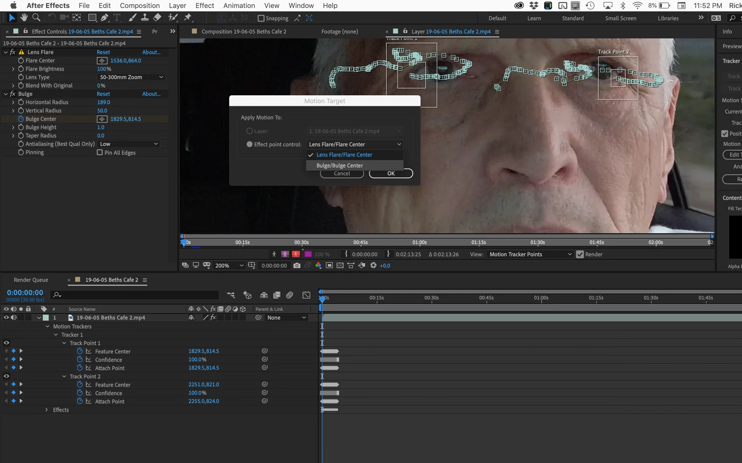This screenshot has height=463, width=742.
Task: Toggle Feature Center stopwatch under Track Point 1
Action: click(79, 352)
